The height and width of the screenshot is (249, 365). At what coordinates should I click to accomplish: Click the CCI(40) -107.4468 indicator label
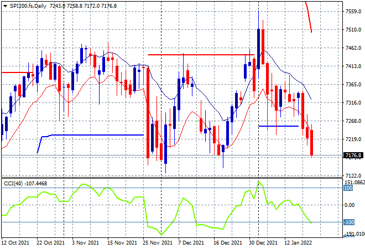click(x=25, y=184)
